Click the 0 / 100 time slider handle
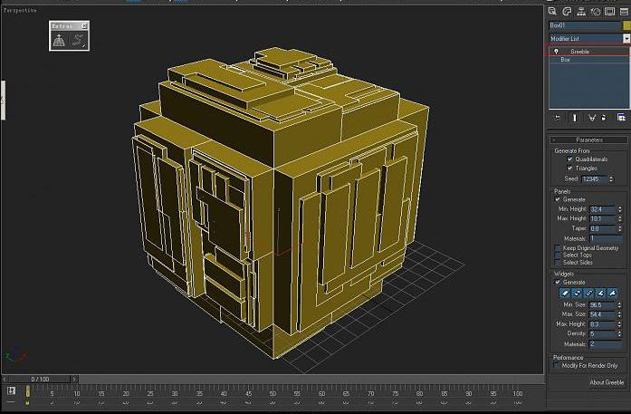Screen dimensions: 631x414 [x=40, y=379]
